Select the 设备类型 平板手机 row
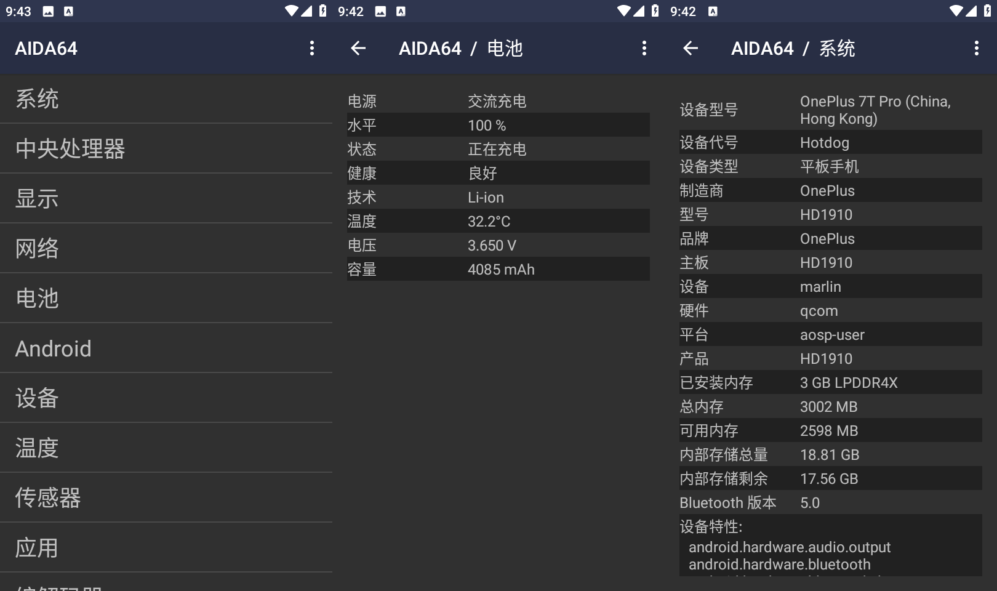The width and height of the screenshot is (997, 591). 831,166
